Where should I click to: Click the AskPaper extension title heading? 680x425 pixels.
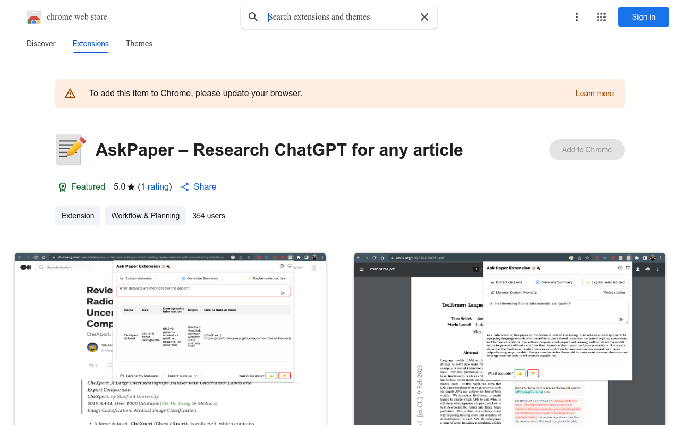pyautogui.click(x=279, y=150)
